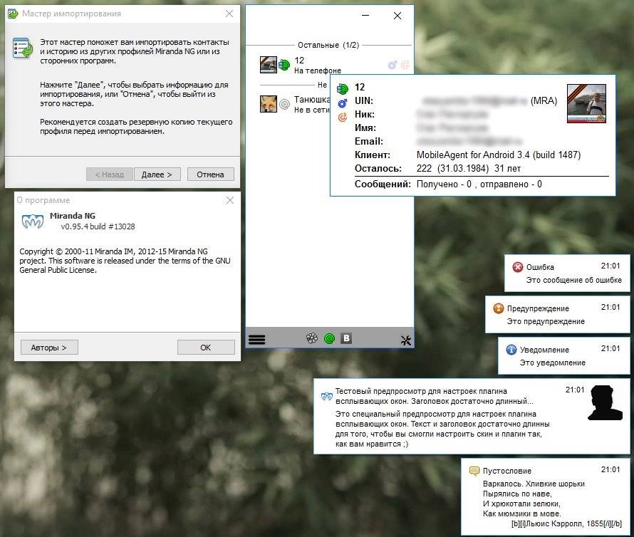The image size is (634, 537).
Task: Minimize the contact list window
Action: click(x=365, y=16)
